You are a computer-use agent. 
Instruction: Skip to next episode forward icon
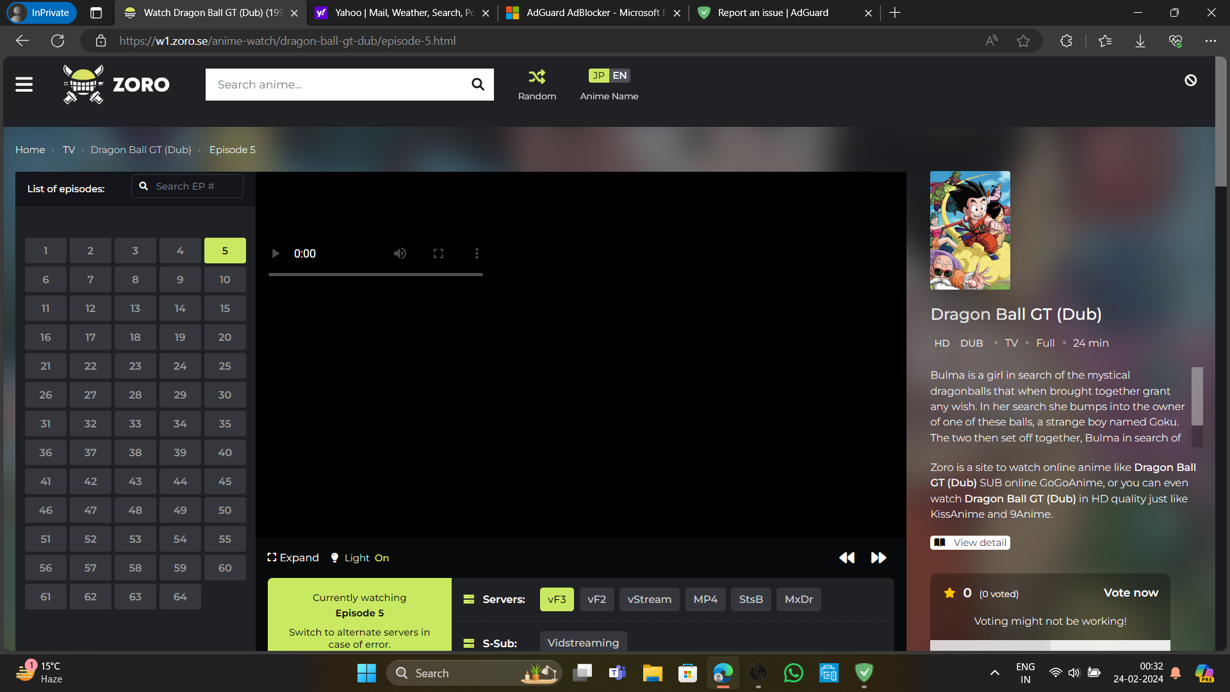(x=878, y=558)
